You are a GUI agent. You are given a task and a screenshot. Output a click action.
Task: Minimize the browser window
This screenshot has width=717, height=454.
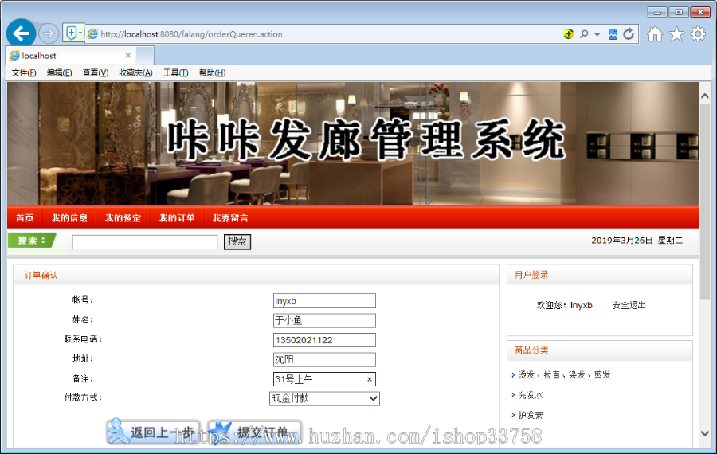pyautogui.click(x=657, y=12)
